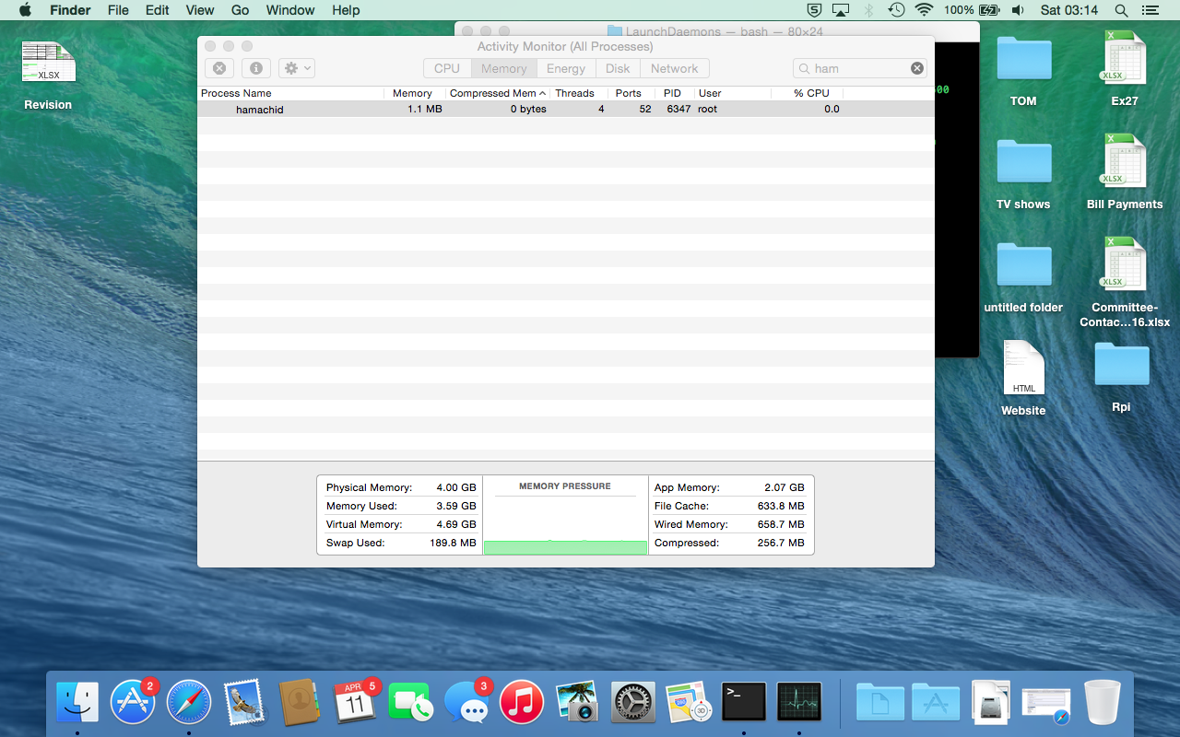Click the Wired Memory 658.7 MB entry
The width and height of the screenshot is (1180, 737).
pyautogui.click(x=729, y=524)
